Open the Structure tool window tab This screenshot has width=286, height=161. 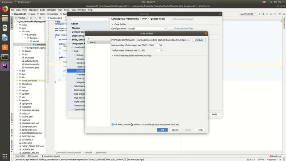[12, 119]
